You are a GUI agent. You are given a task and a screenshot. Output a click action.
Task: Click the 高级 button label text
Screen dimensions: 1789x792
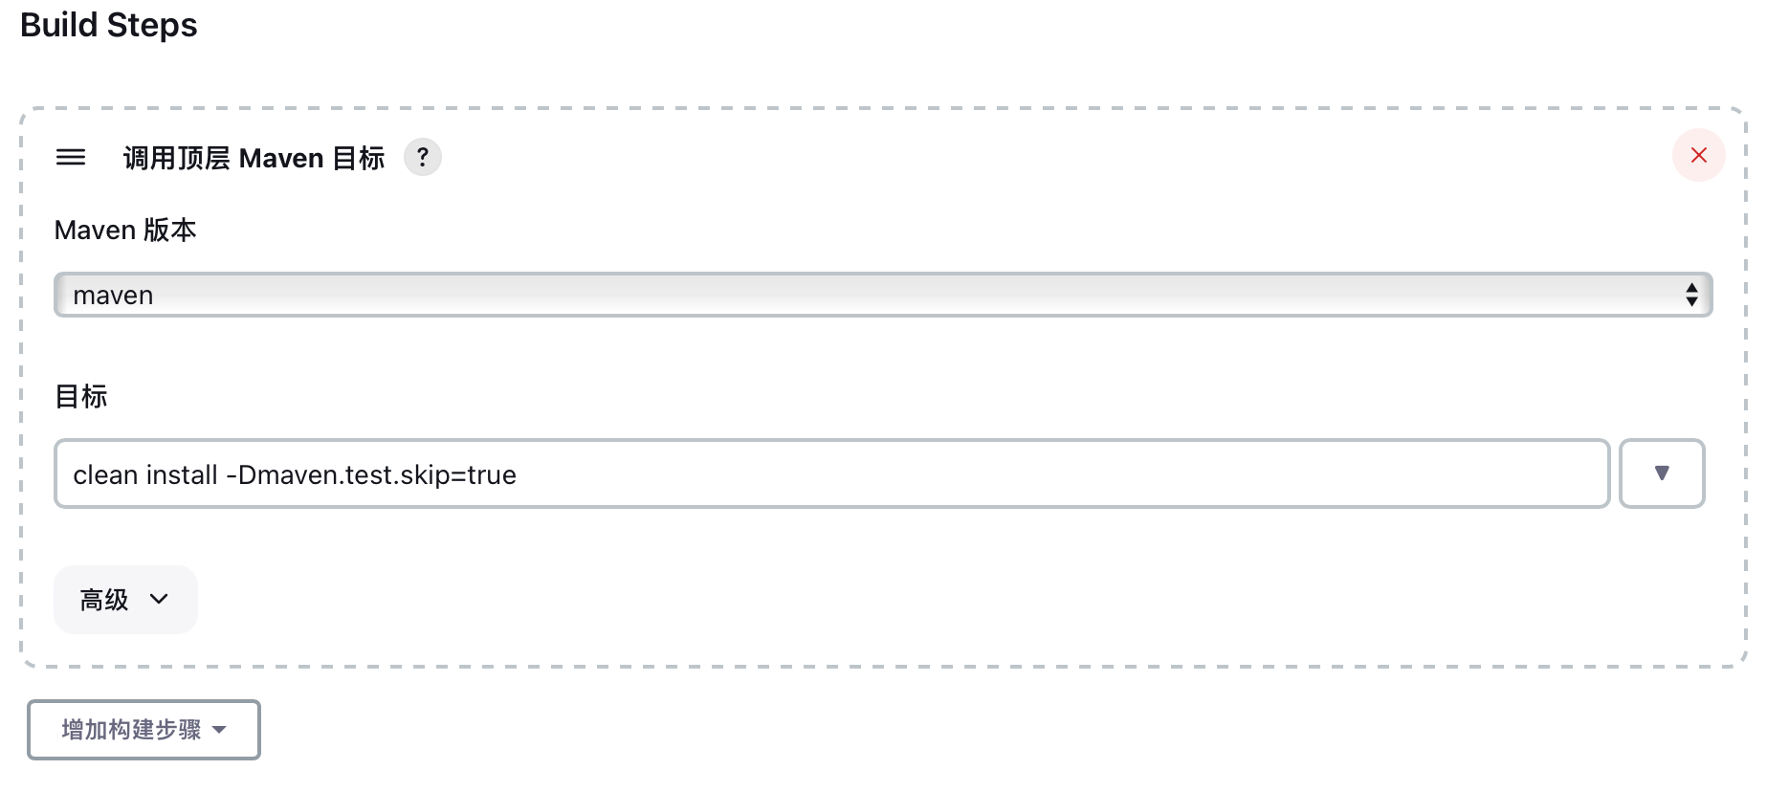click(103, 600)
